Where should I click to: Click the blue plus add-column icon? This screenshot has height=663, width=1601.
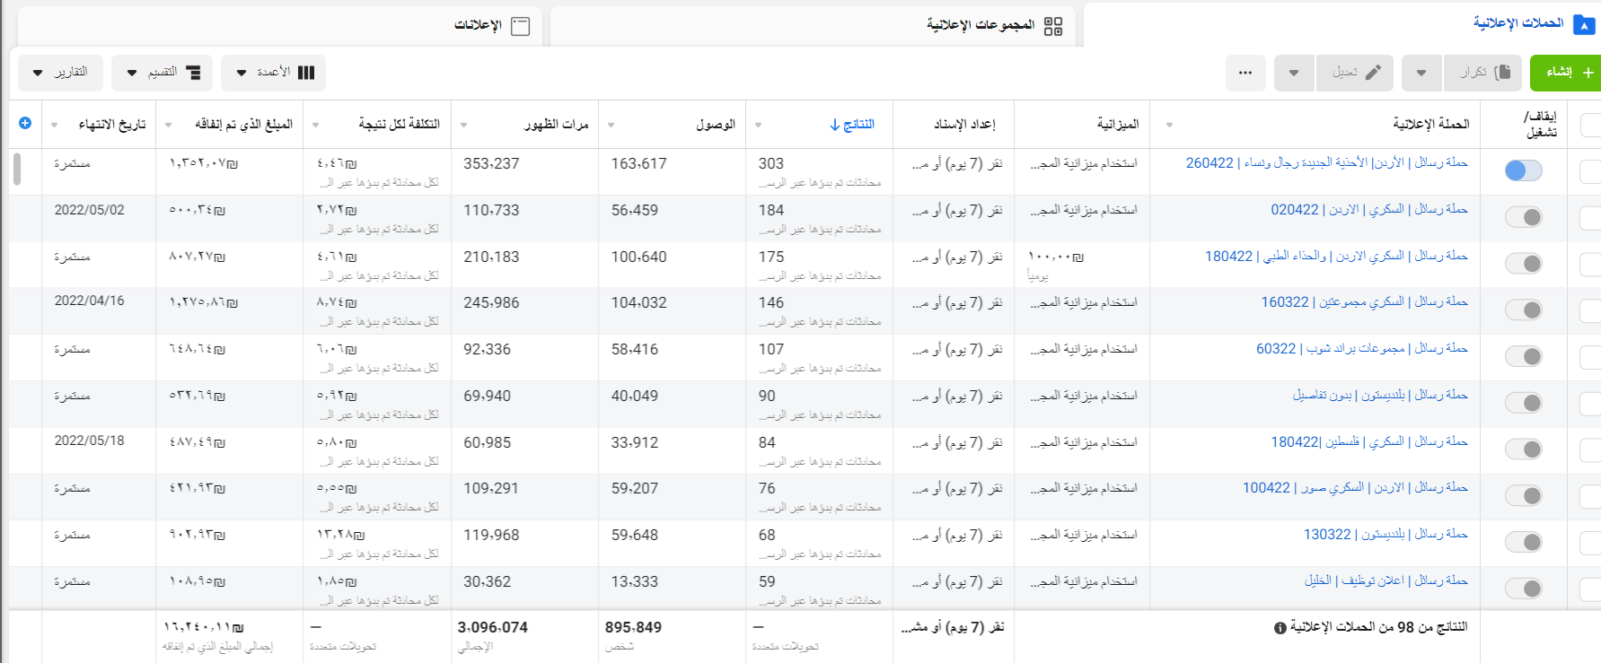pyautogui.click(x=25, y=123)
